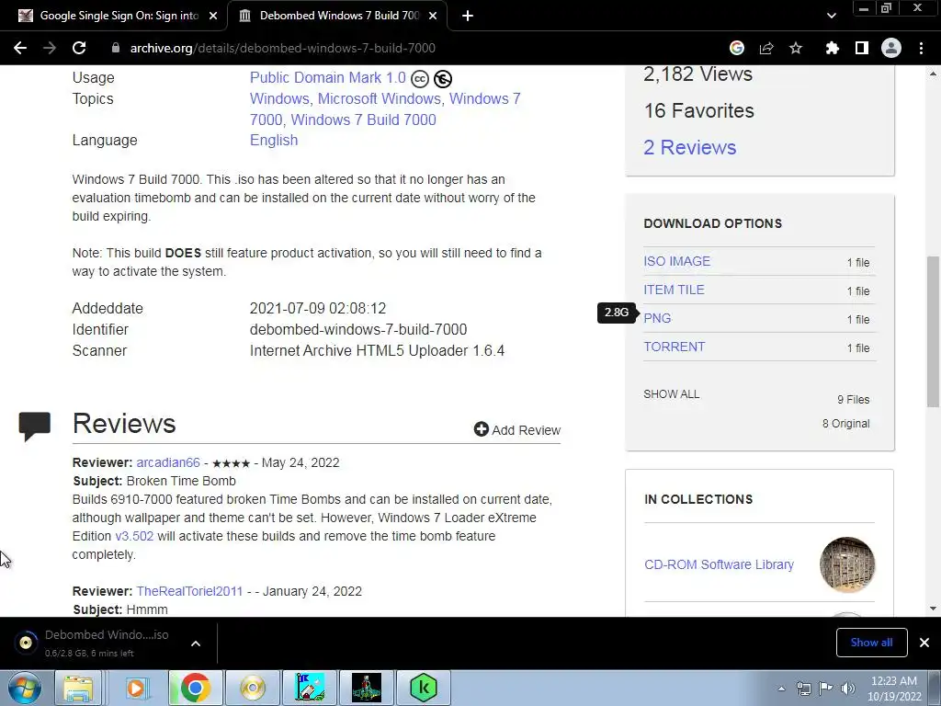Download the ISO IMAGE file
Screen dimensions: 941x706
pyautogui.click(x=677, y=261)
